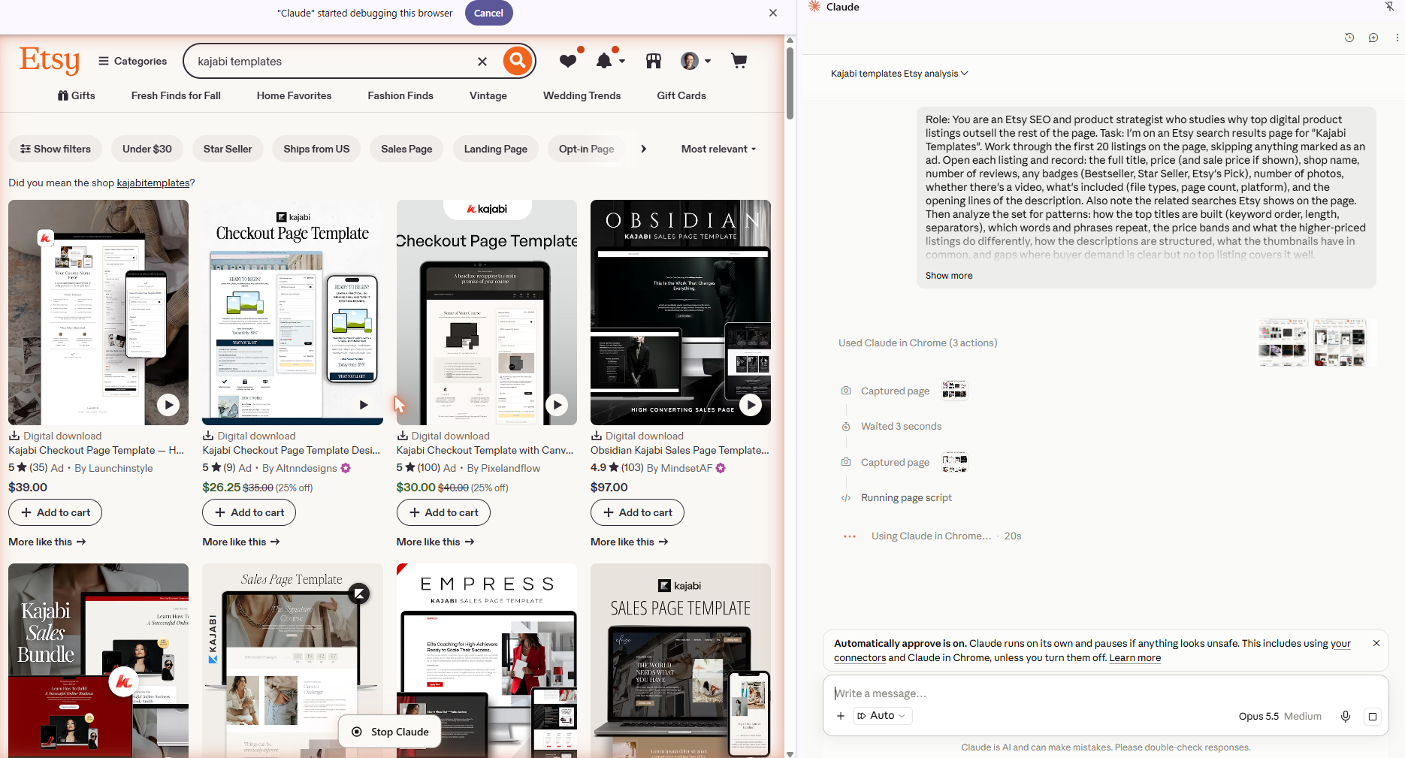Open the Favorites heart icon
1405x758 pixels.
568,61
